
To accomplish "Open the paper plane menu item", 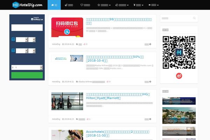I will [69, 5].
